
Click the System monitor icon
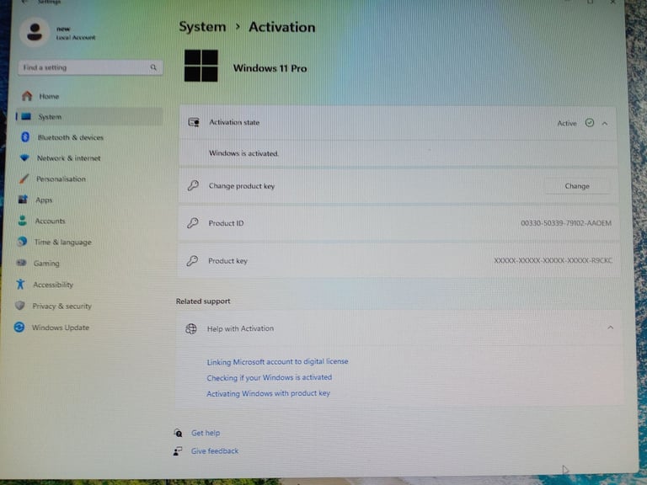click(26, 116)
